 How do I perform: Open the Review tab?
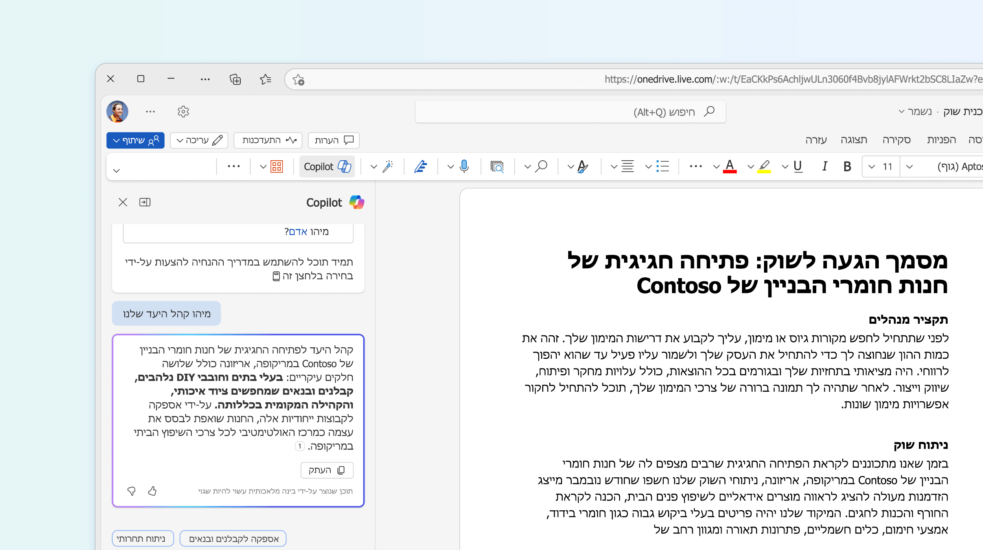click(x=896, y=140)
